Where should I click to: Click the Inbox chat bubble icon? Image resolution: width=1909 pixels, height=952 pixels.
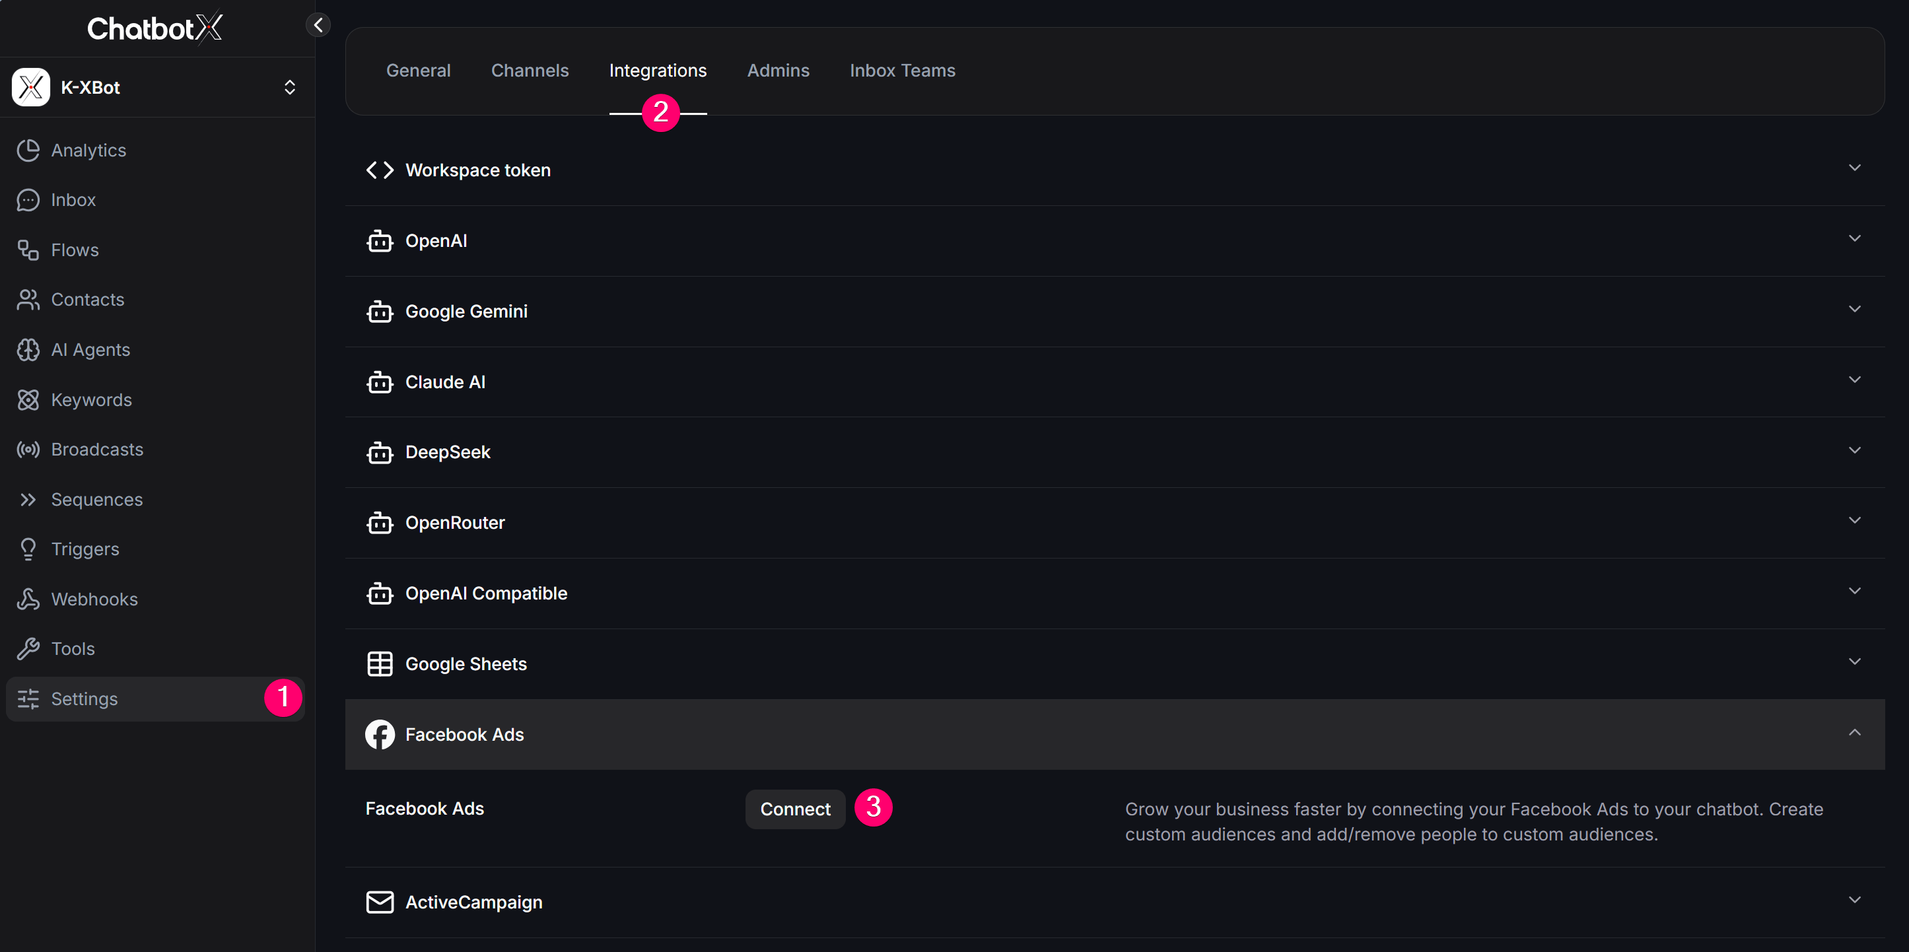(x=28, y=200)
